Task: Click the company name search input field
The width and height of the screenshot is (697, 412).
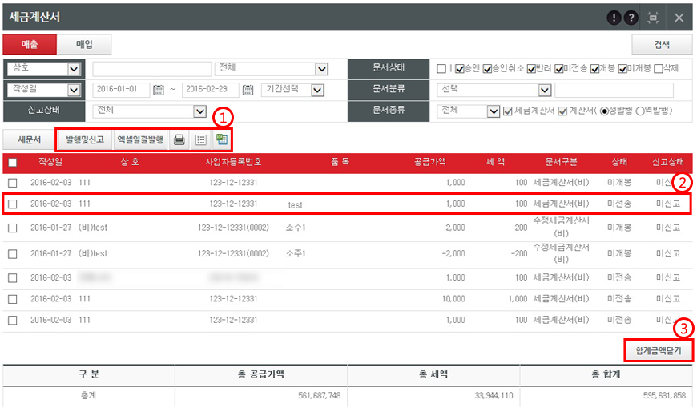Action: pos(151,69)
